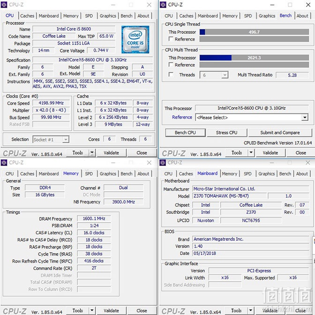315x315 pixels.
Task: Enable the Threads checkbox in Bench window
Action: (x=171, y=75)
